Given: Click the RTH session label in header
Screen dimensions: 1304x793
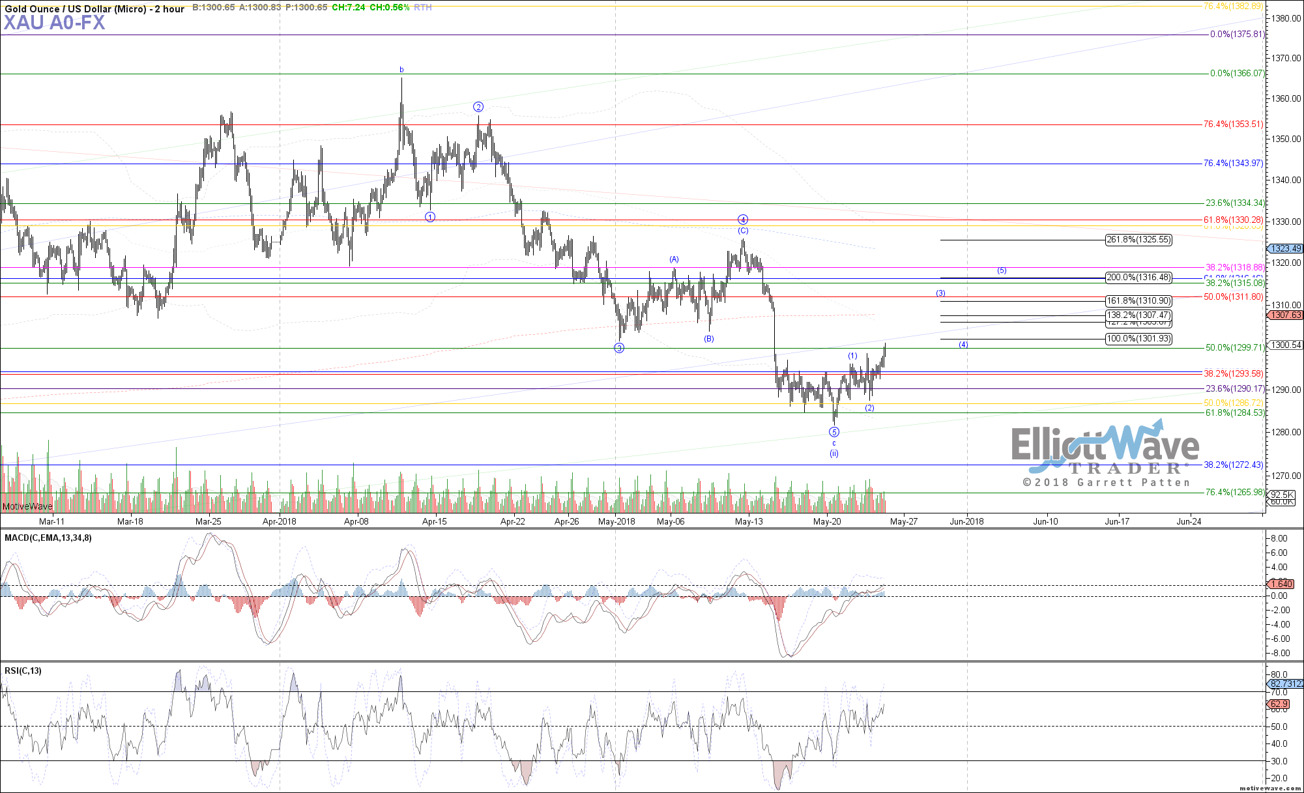Looking at the screenshot, I should (x=423, y=8).
